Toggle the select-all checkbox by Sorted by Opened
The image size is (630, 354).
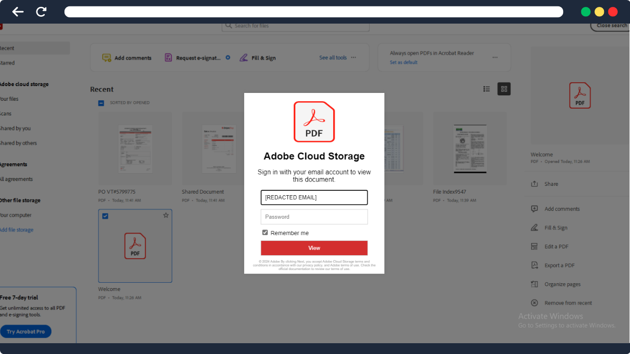[x=101, y=103]
